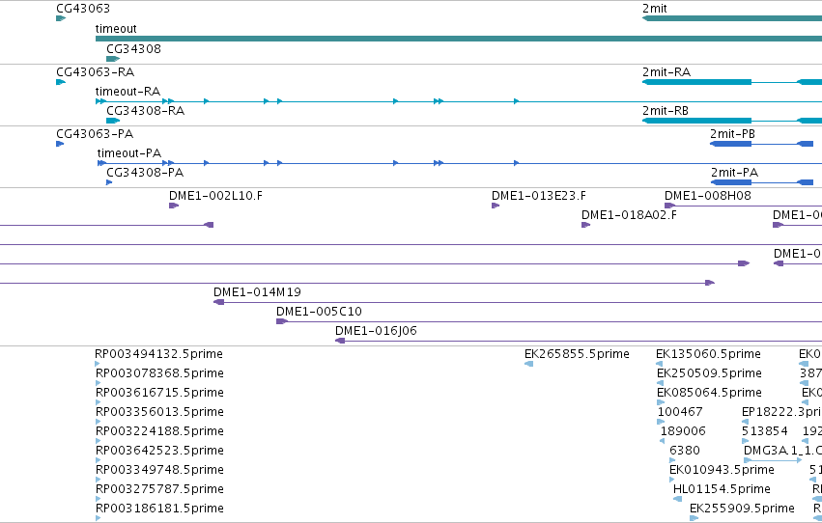822x523 pixels.
Task: Select the 2mit-RB transcript exon block
Action: coord(696,121)
